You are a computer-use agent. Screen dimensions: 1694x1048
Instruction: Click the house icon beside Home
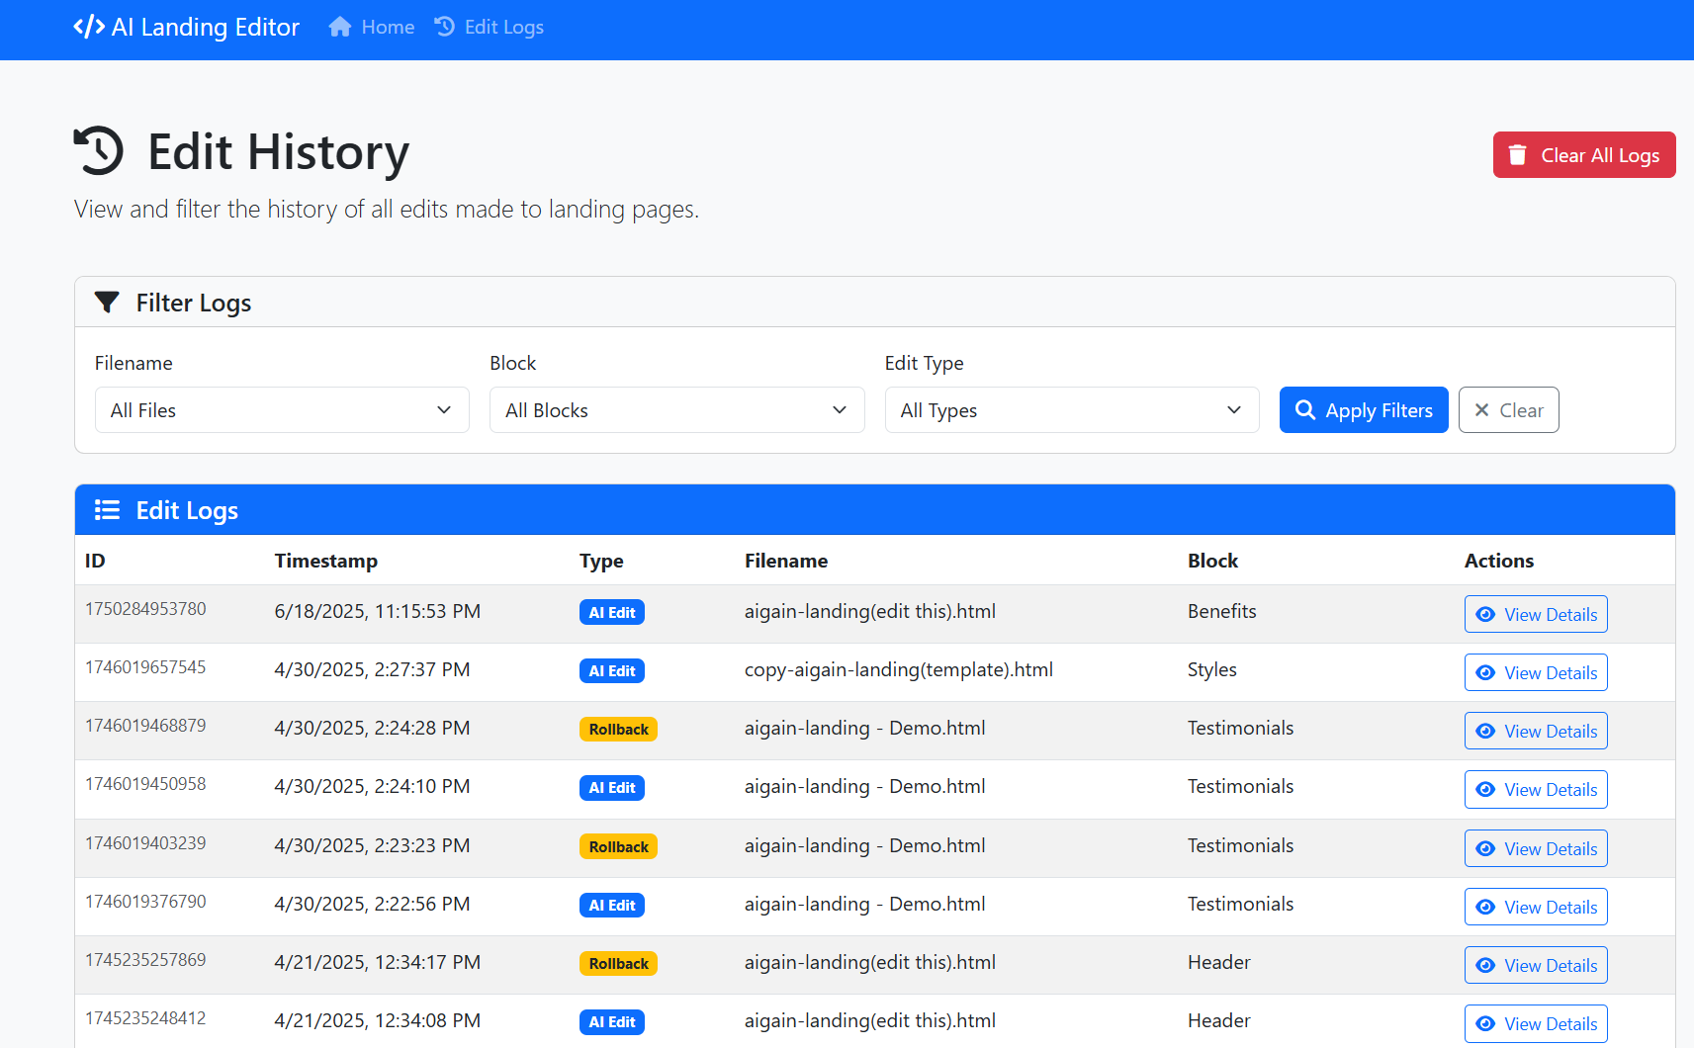340,27
